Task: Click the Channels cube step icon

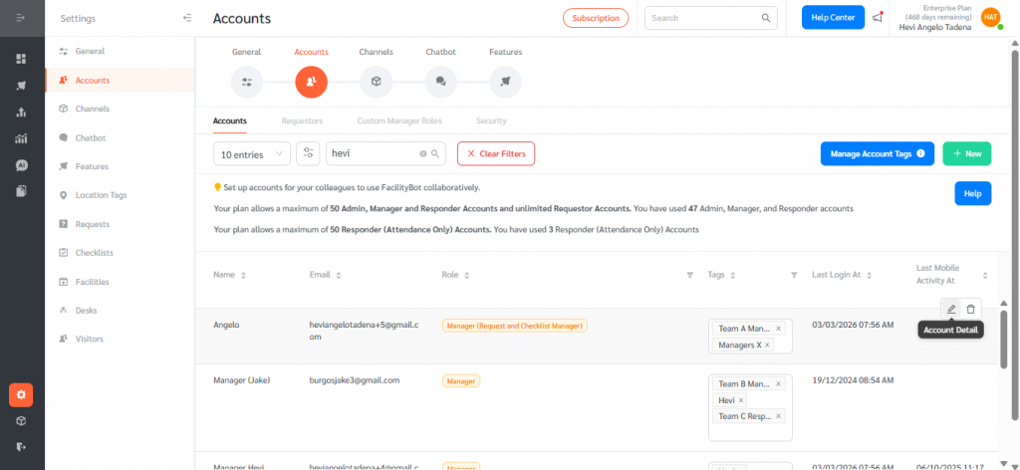Action: (x=376, y=82)
